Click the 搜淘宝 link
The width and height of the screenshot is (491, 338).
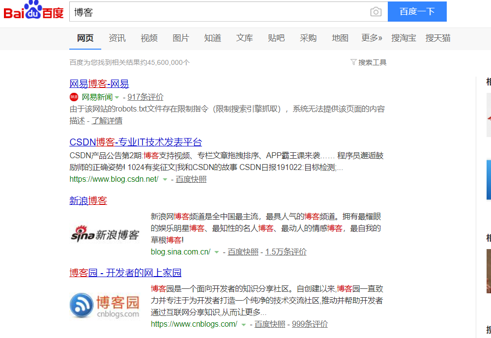coord(404,38)
